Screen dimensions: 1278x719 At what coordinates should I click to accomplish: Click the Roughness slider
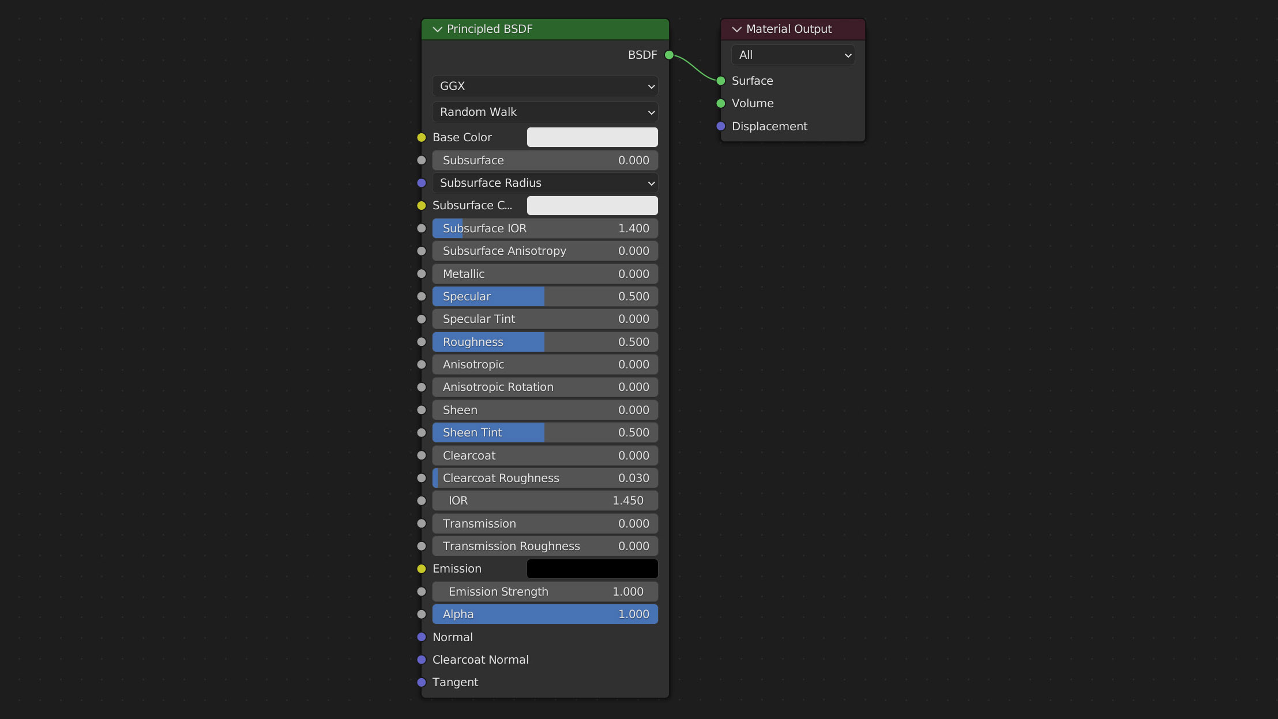click(545, 342)
